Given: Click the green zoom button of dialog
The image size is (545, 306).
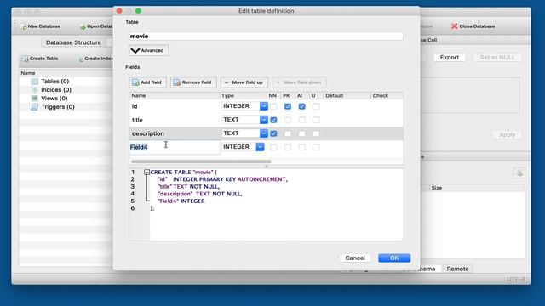Looking at the screenshot, I should click(x=138, y=11).
